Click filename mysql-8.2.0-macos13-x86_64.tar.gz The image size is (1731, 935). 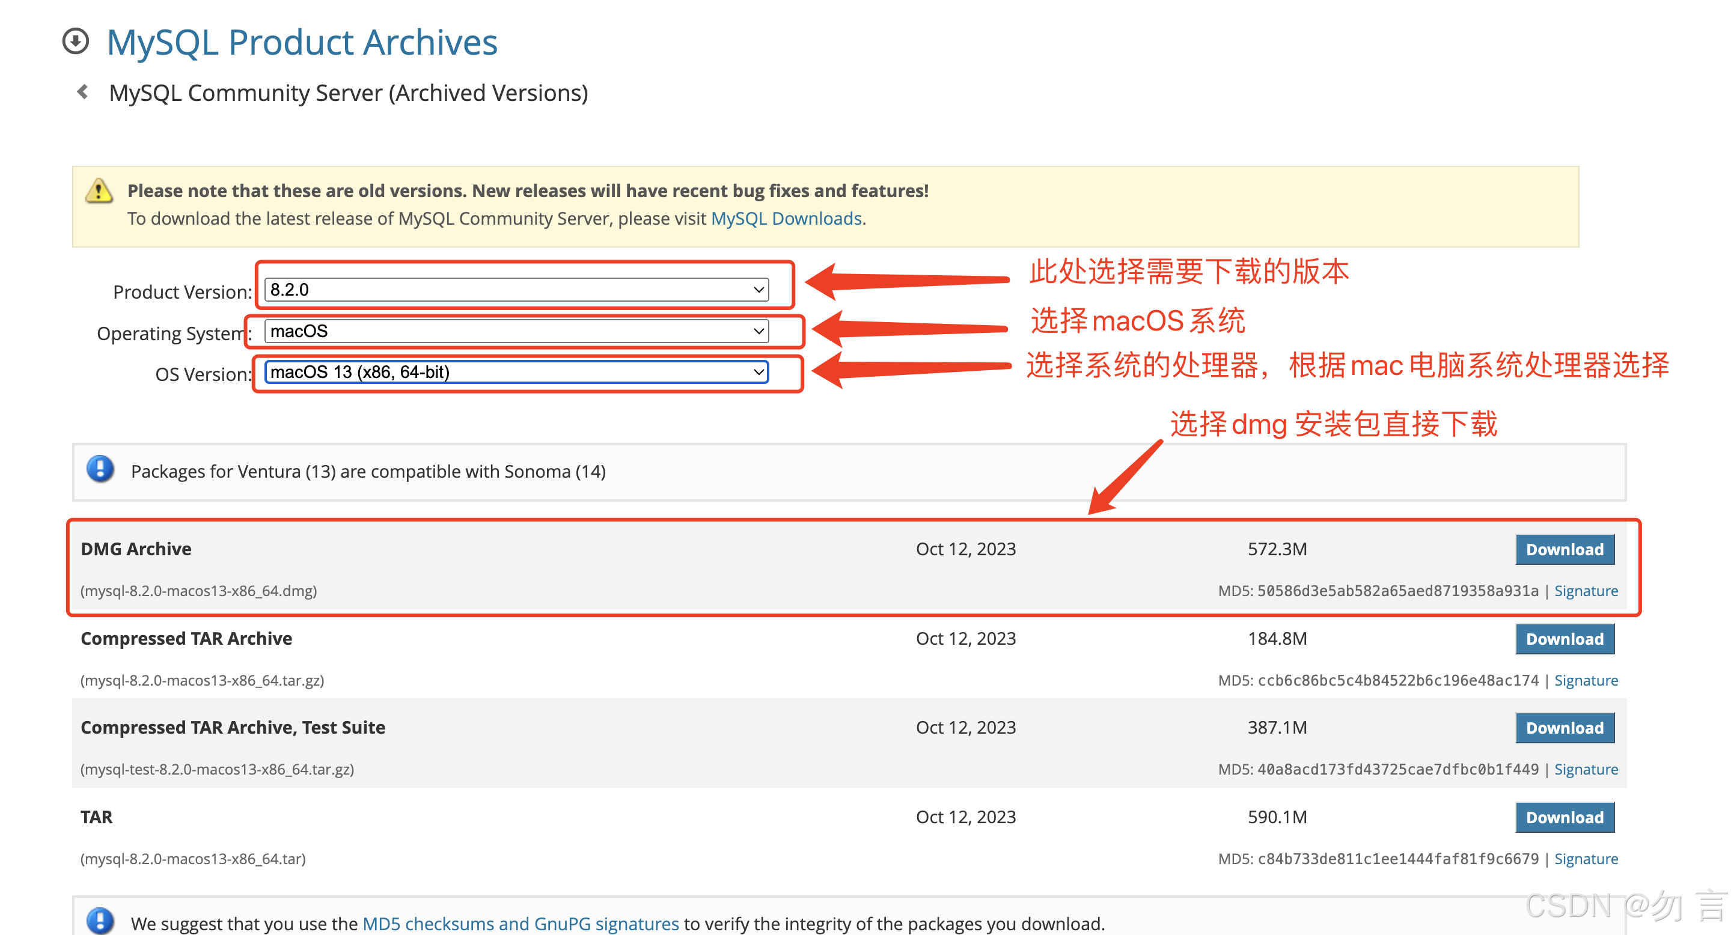201,680
